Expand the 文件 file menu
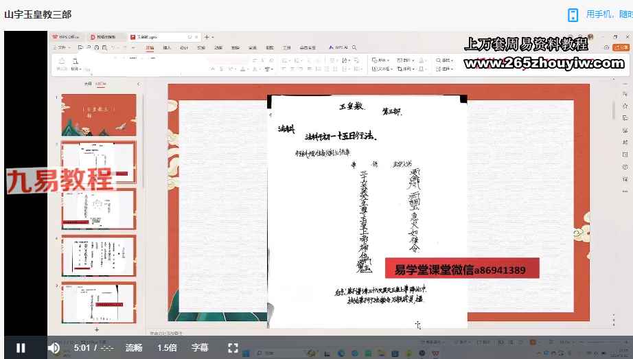This screenshot has width=633, height=359. tap(62, 48)
